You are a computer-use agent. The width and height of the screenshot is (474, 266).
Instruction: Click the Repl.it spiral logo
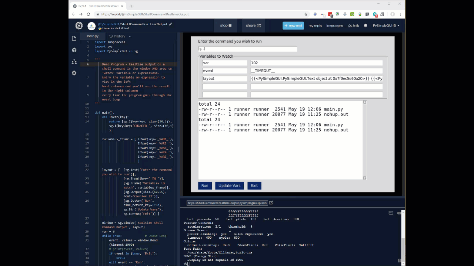(79, 25)
